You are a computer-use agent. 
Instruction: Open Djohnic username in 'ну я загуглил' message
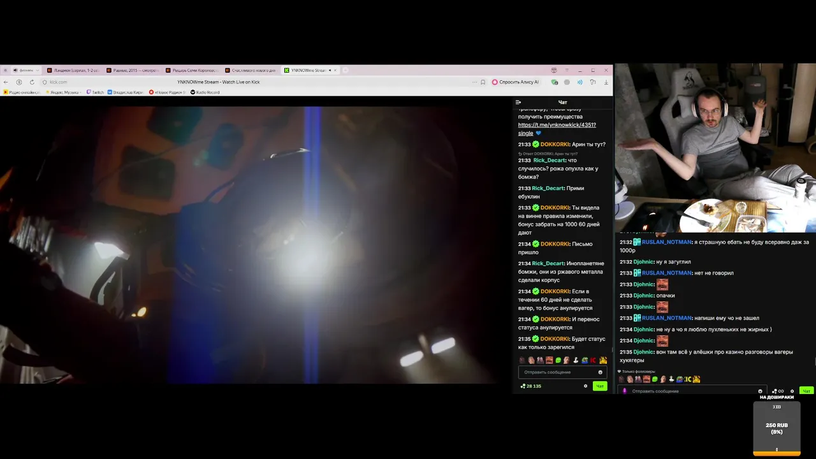click(x=644, y=262)
